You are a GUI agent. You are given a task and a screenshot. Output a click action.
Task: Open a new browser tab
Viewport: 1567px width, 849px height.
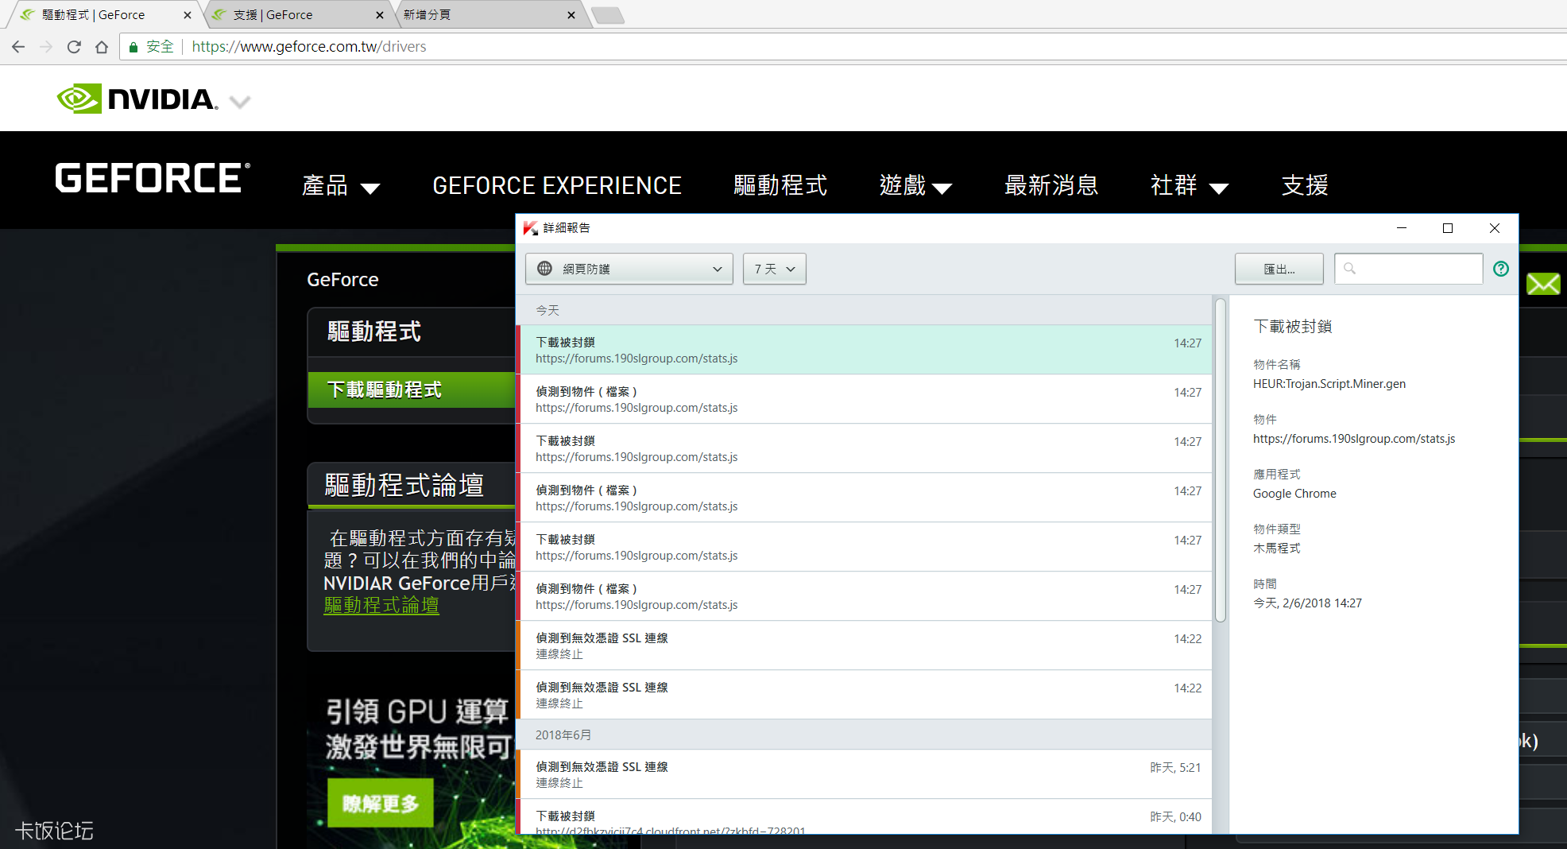click(x=608, y=15)
